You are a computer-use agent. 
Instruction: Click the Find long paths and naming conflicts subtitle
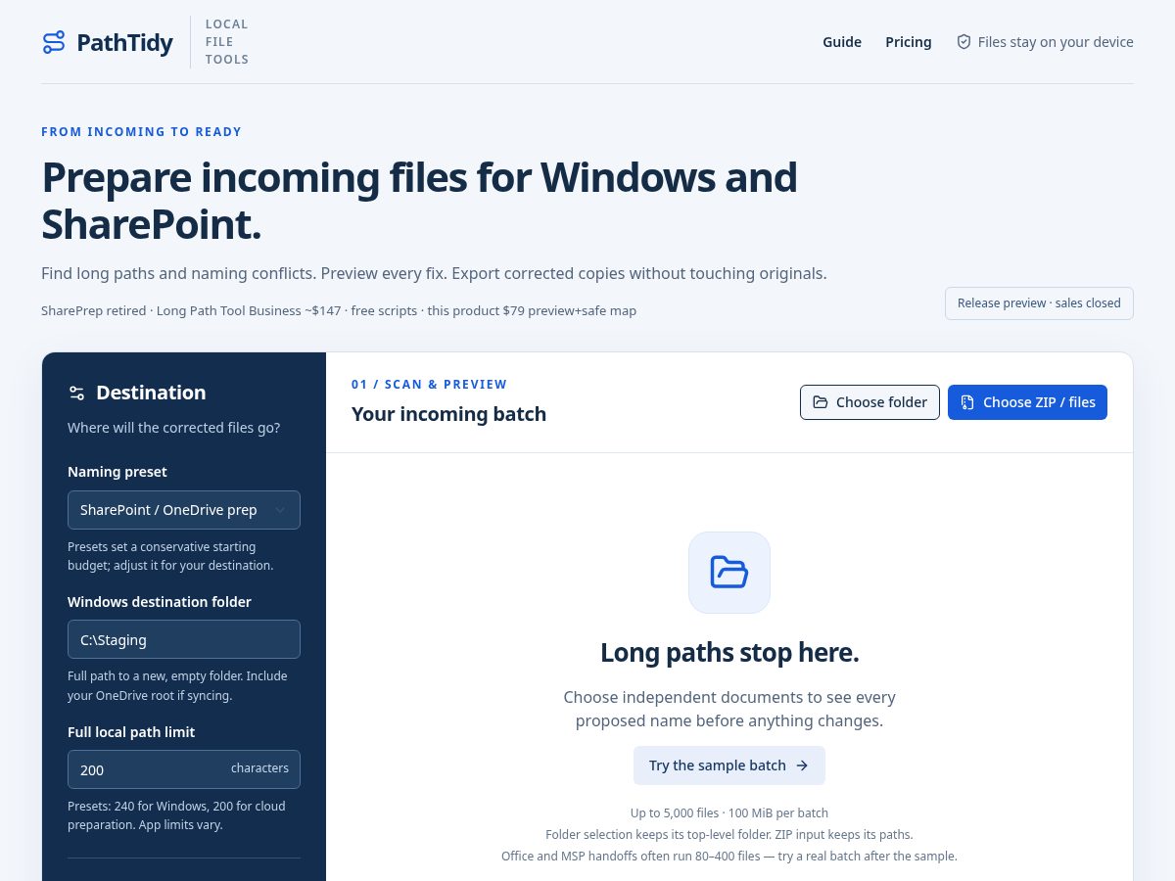pyautogui.click(x=434, y=273)
